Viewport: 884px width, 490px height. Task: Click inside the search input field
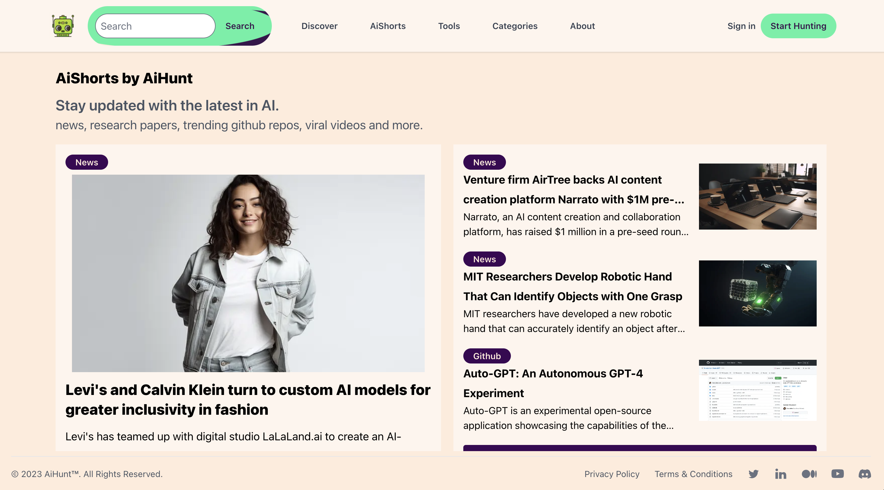click(x=154, y=26)
